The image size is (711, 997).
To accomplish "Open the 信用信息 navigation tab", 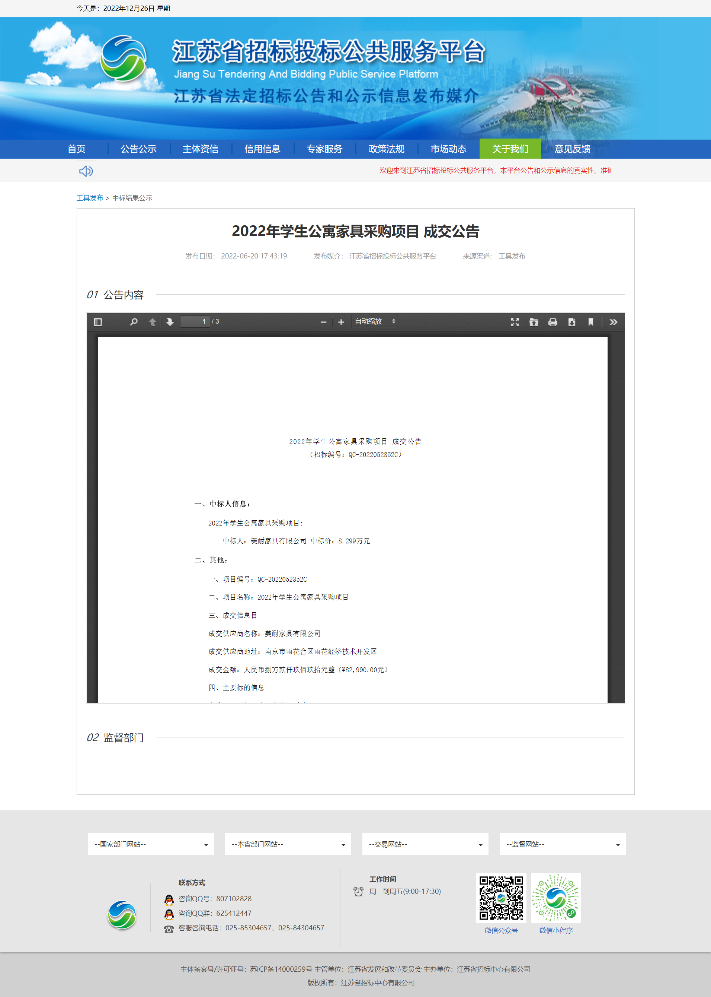I will pyautogui.click(x=263, y=149).
